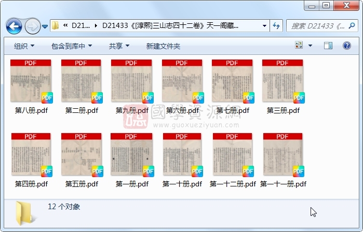Select the D21... breadcrumb segment

[x=80, y=25]
